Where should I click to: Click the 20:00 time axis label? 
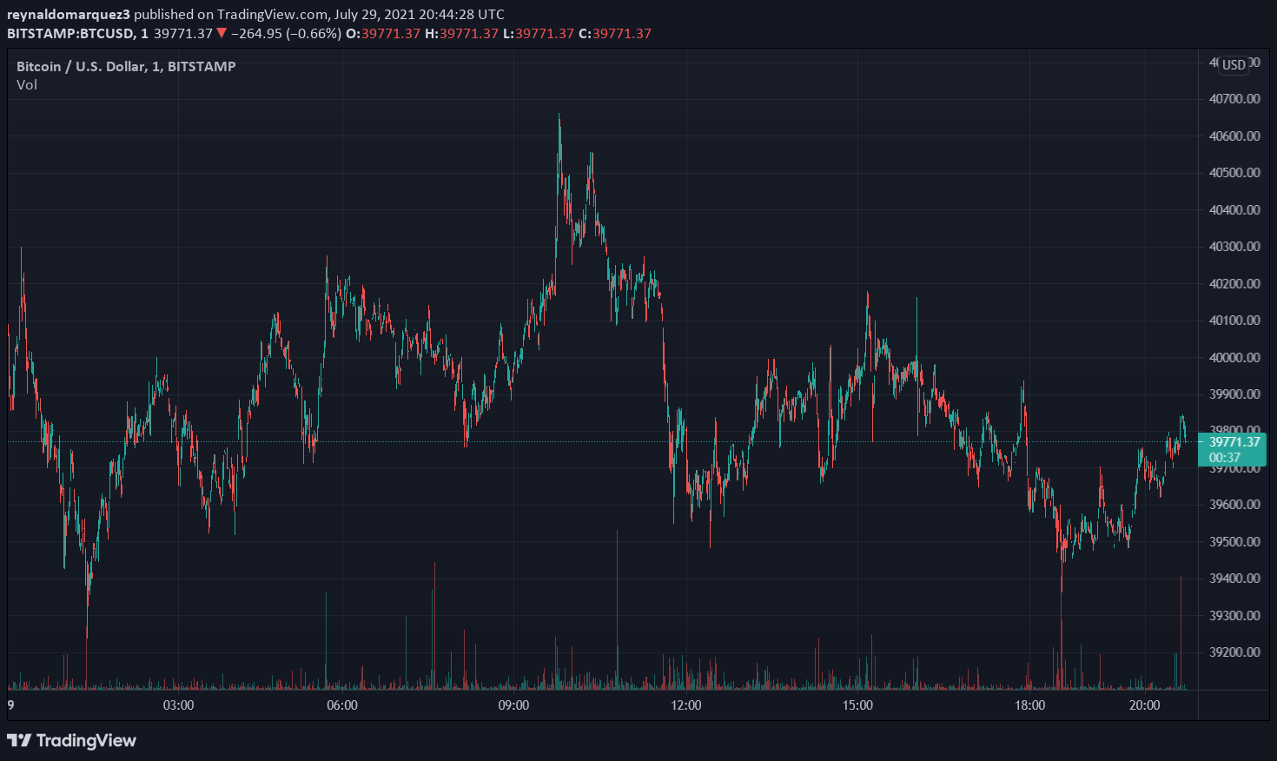pyautogui.click(x=1144, y=705)
